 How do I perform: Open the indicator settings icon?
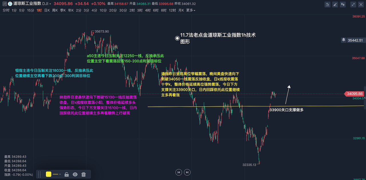(x=328, y=4)
